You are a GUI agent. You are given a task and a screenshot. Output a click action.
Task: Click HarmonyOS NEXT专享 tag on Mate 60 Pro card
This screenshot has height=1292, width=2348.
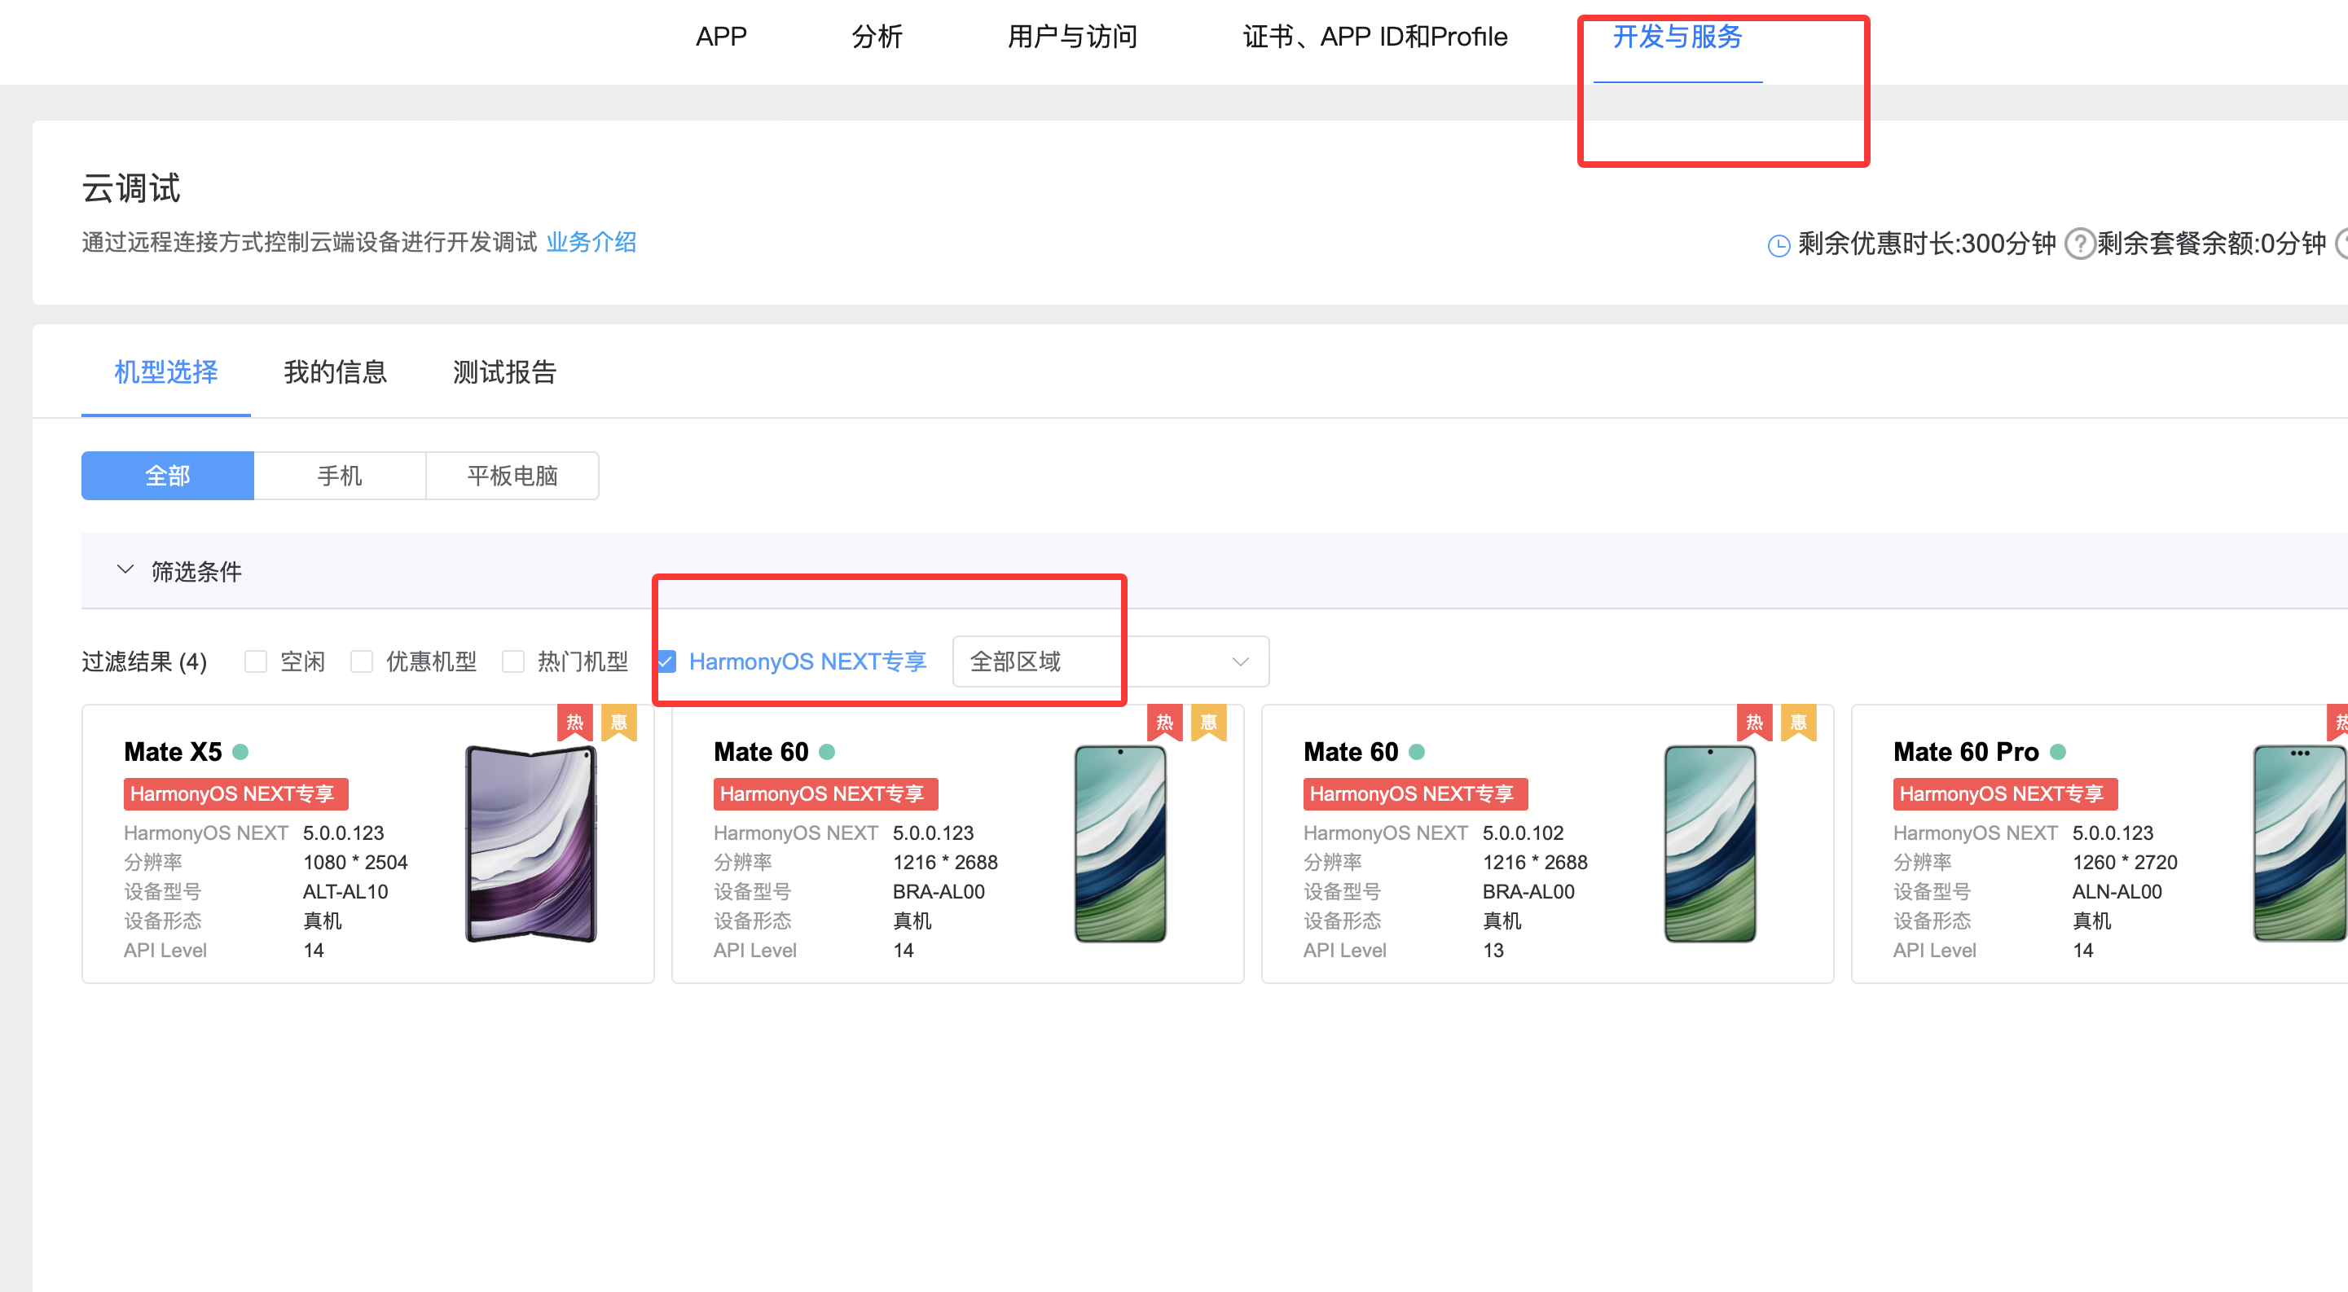[x=2005, y=793]
